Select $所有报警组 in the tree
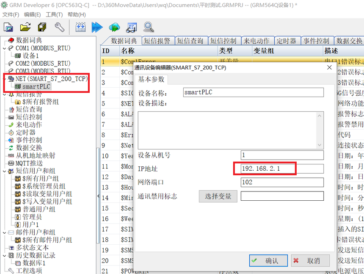The height and width of the screenshot is (274, 364). tap(40, 102)
